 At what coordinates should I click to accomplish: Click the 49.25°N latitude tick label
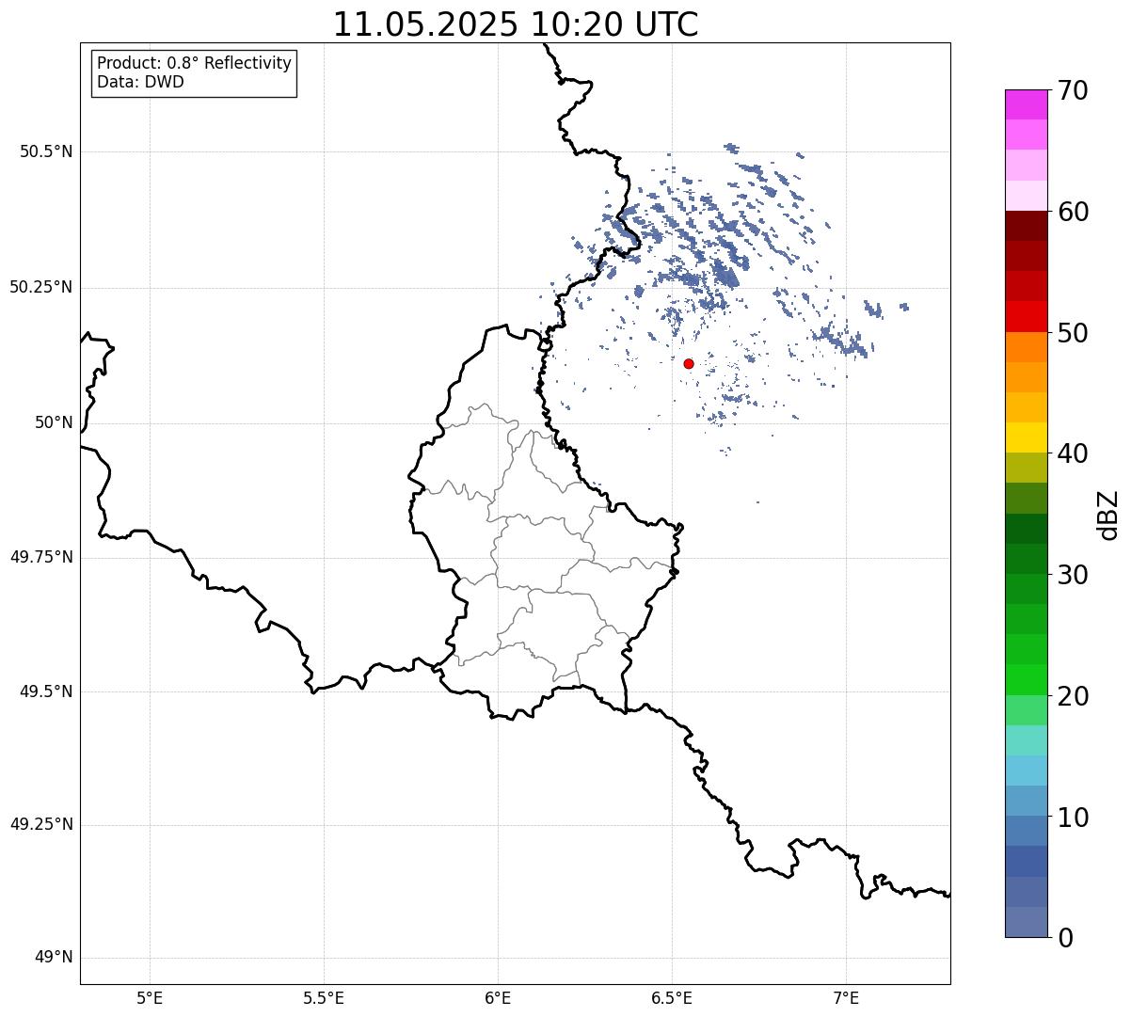[40, 824]
